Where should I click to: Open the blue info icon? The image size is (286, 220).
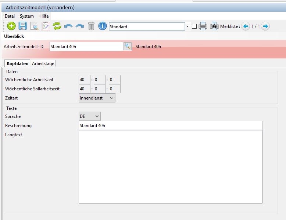coord(103,26)
